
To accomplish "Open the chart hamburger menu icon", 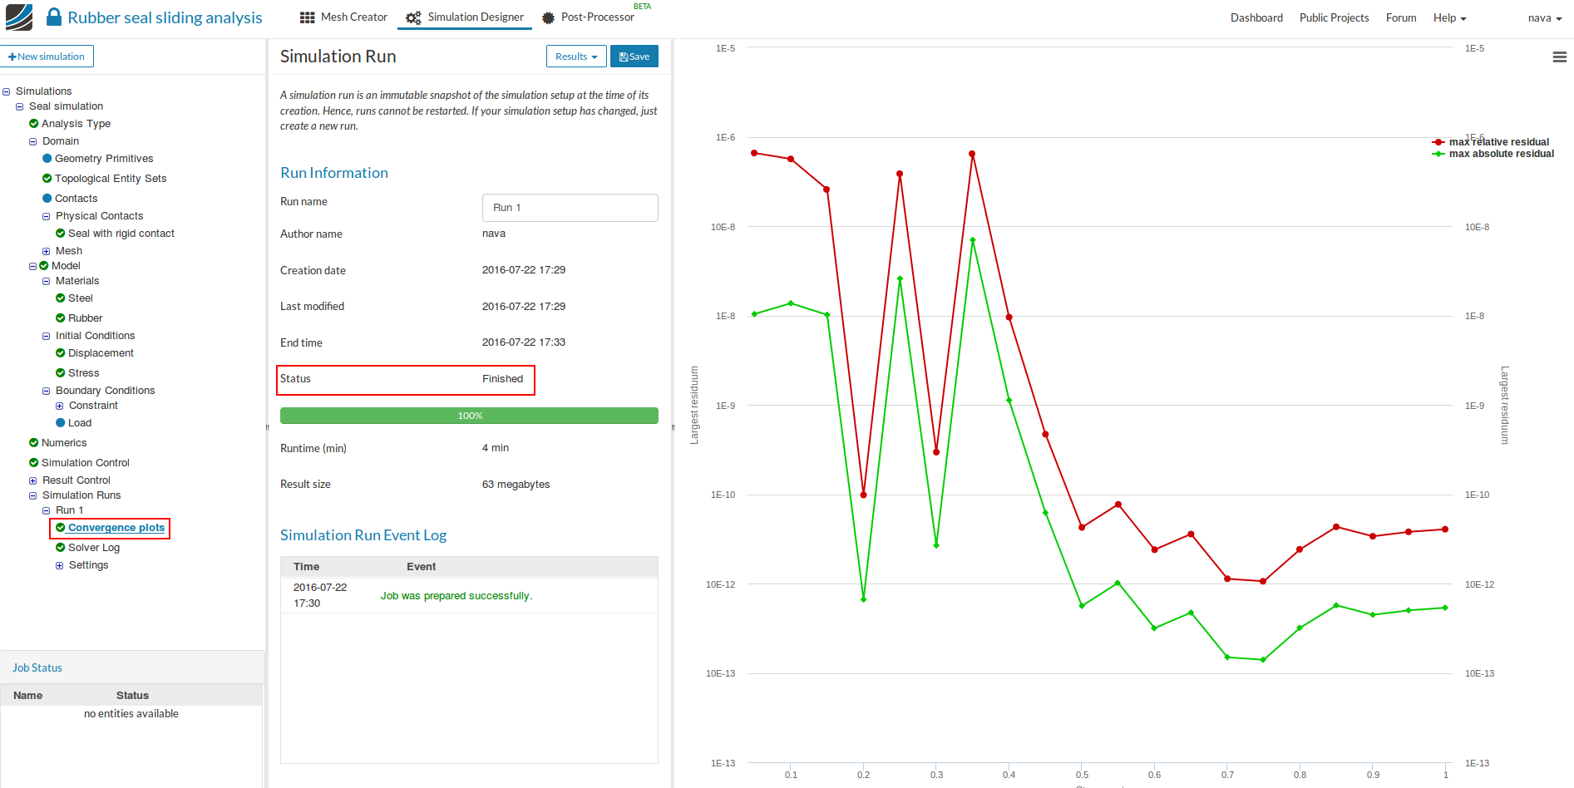I will click(x=1559, y=57).
